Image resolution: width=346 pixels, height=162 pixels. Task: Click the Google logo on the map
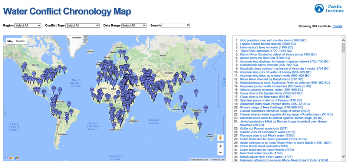click(x=12, y=158)
